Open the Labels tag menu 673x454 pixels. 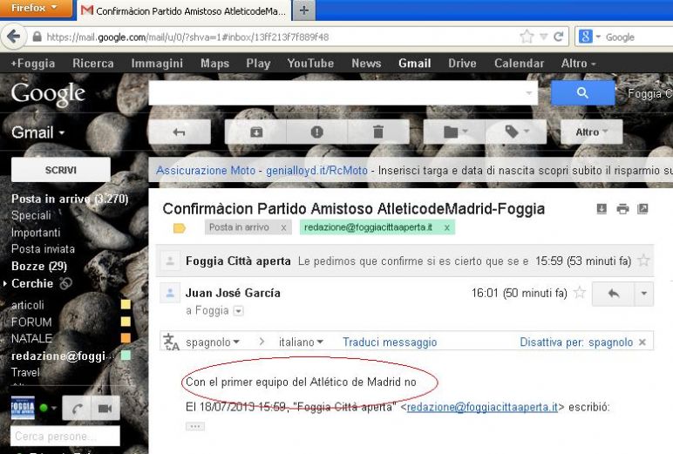(516, 132)
